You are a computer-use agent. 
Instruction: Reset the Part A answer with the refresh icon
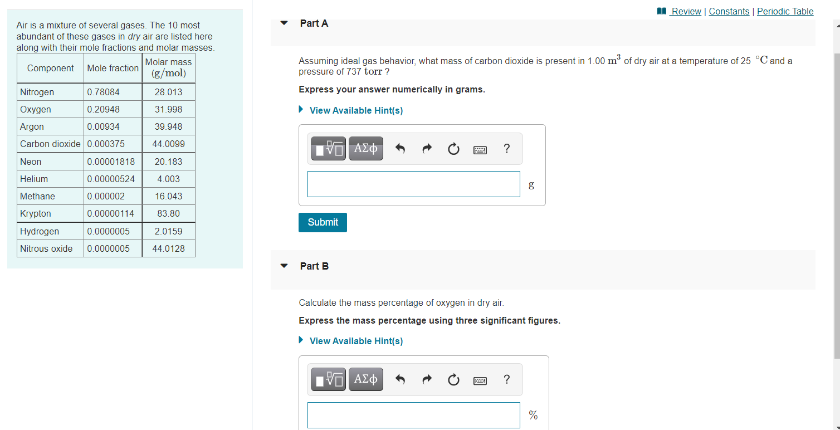(x=453, y=149)
